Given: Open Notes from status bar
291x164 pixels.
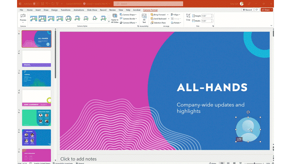Looking at the screenshot, I should pyautogui.click(x=213, y=163).
